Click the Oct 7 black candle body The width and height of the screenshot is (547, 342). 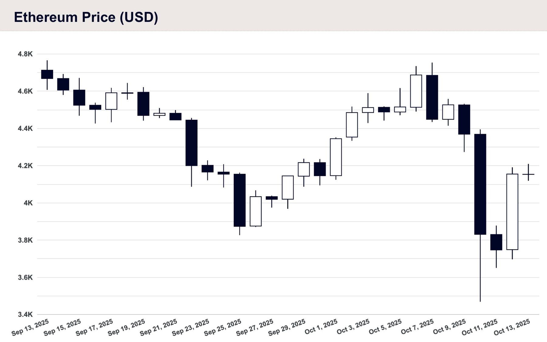(x=432, y=97)
